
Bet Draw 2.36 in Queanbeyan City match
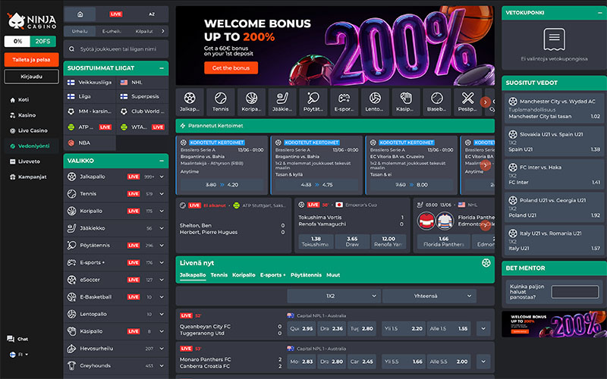coord(332,329)
